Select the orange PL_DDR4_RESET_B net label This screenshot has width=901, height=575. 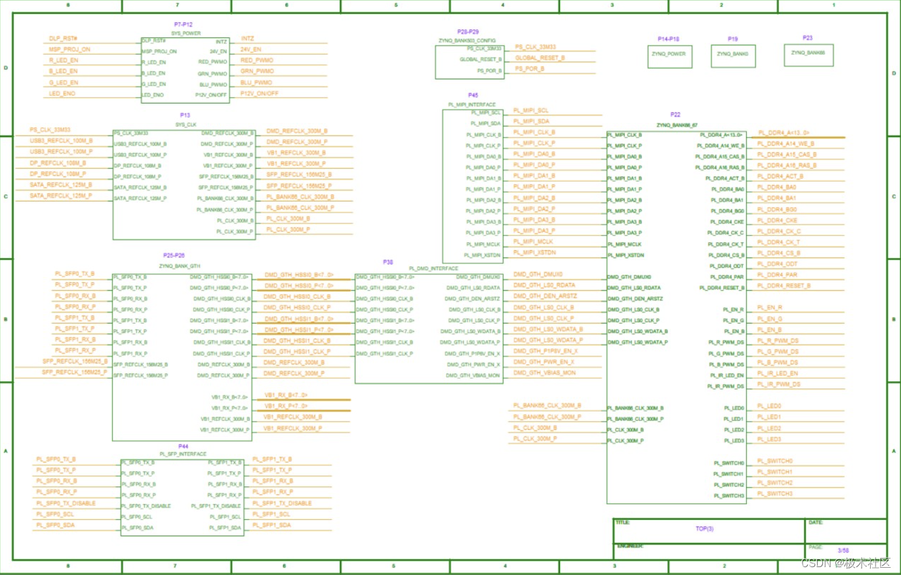tap(784, 286)
